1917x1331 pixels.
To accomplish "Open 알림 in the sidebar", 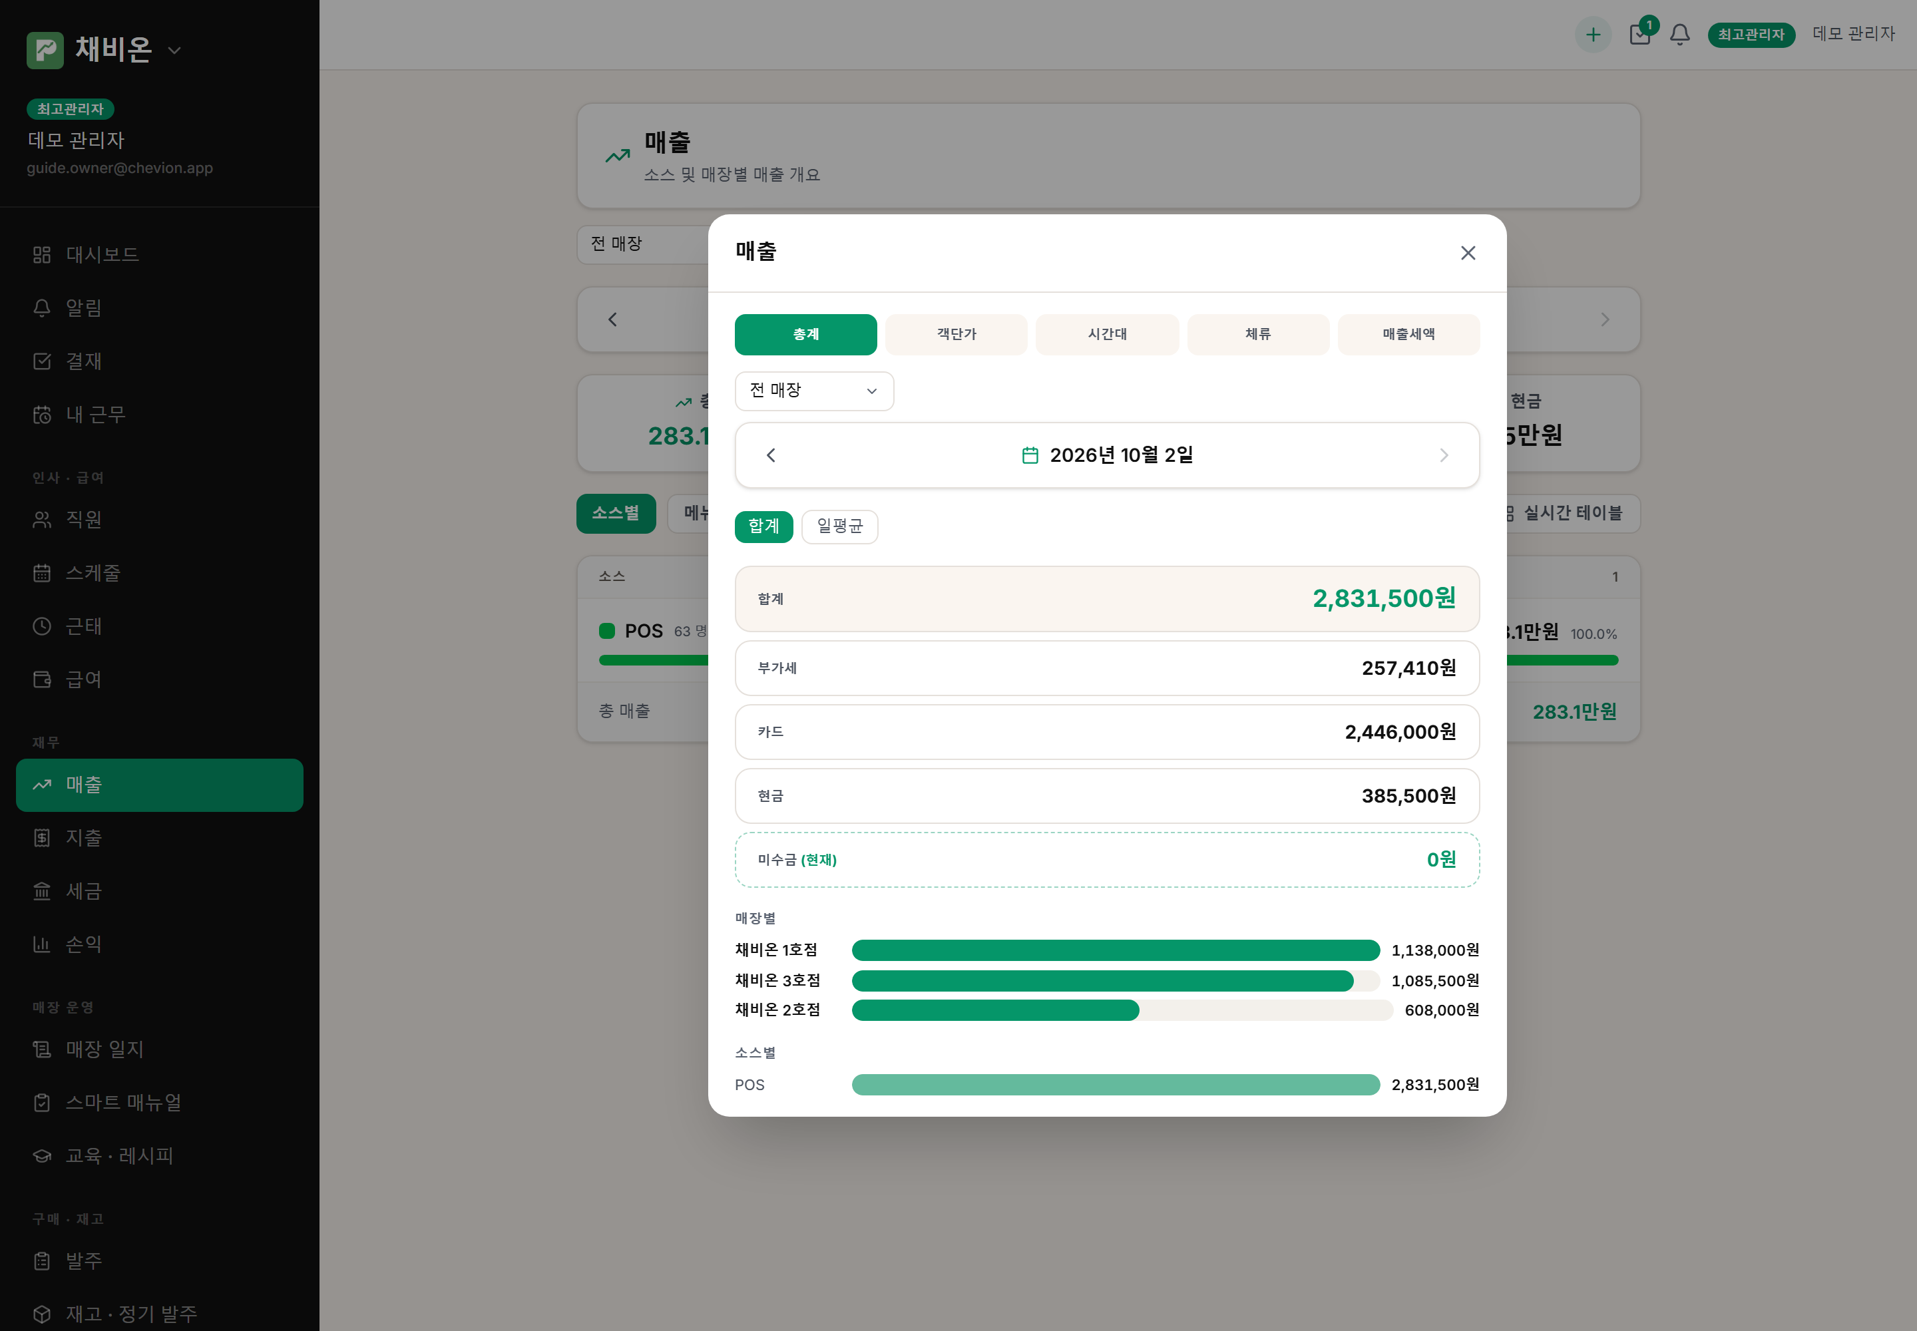I will pyautogui.click(x=159, y=307).
